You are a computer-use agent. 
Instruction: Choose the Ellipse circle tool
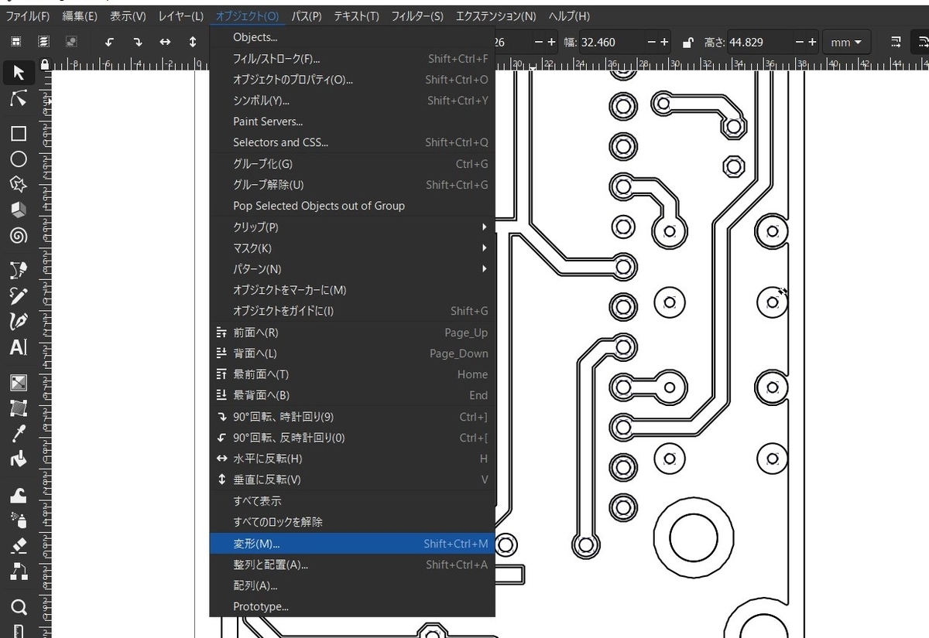click(x=19, y=159)
